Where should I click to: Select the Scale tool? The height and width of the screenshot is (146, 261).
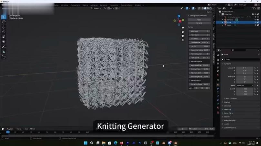coord(4,37)
